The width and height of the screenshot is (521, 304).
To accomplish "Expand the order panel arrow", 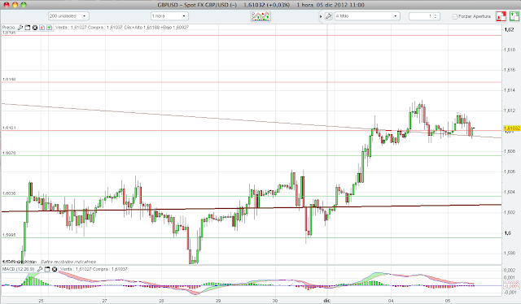I will point(321,16).
